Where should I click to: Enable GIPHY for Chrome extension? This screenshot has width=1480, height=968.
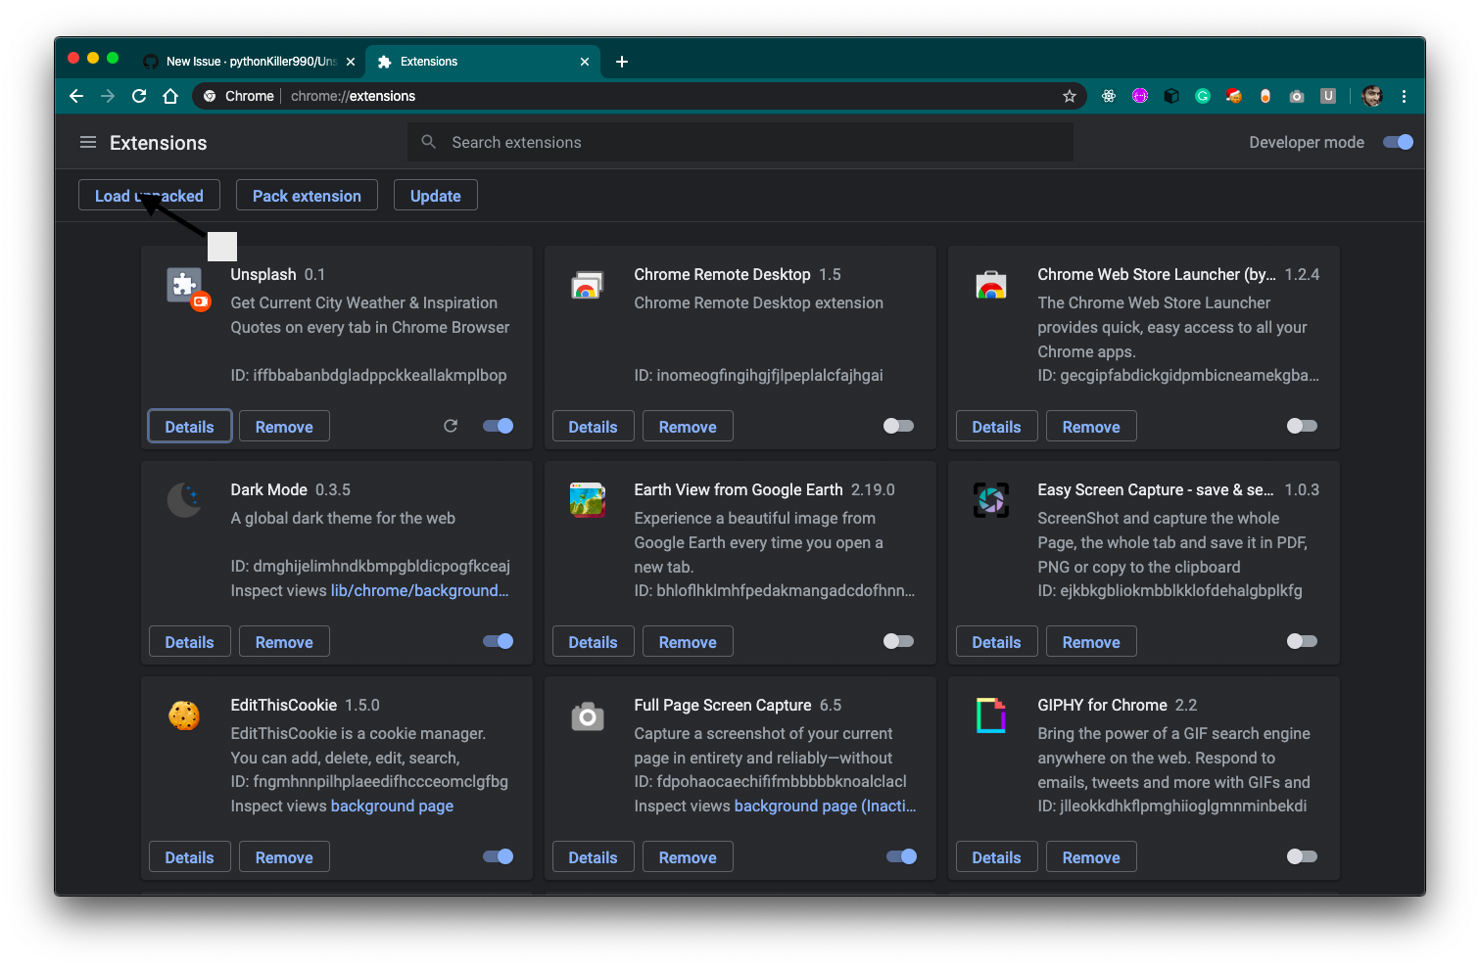pos(1302,856)
